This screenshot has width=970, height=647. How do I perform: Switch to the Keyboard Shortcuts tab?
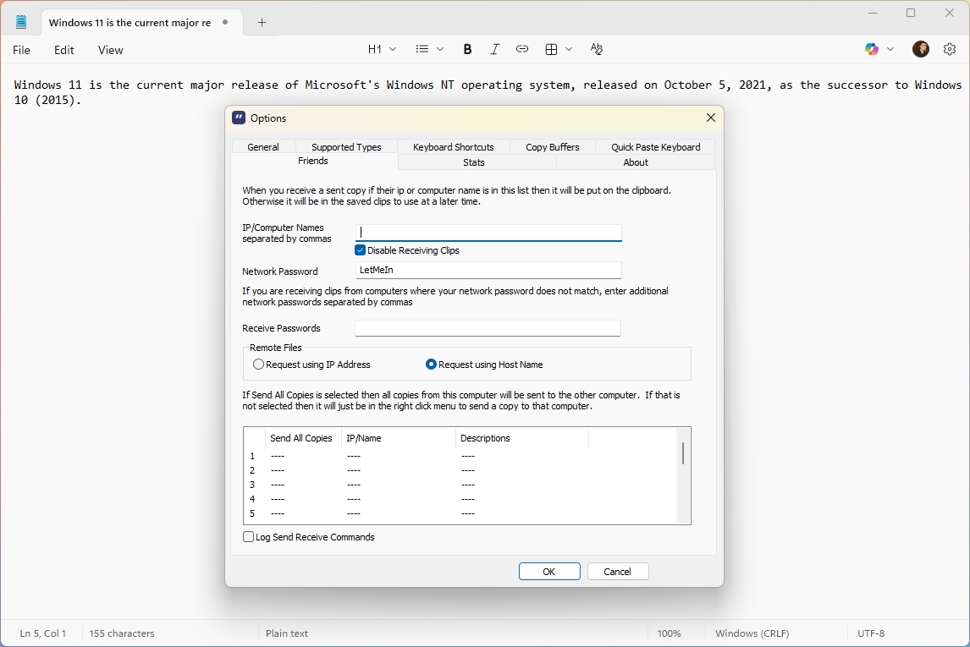(x=453, y=147)
